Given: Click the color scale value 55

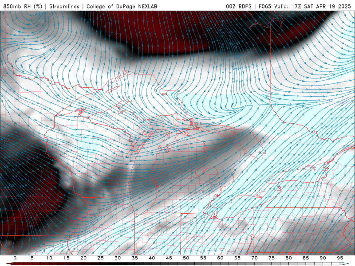Looking at the screenshot, I should tap(203, 258).
